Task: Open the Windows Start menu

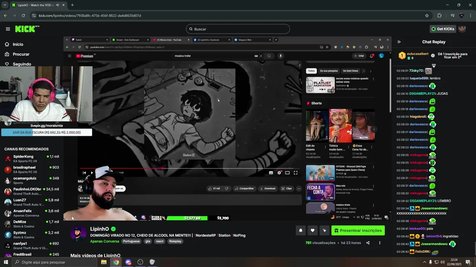Action: pos(6,262)
